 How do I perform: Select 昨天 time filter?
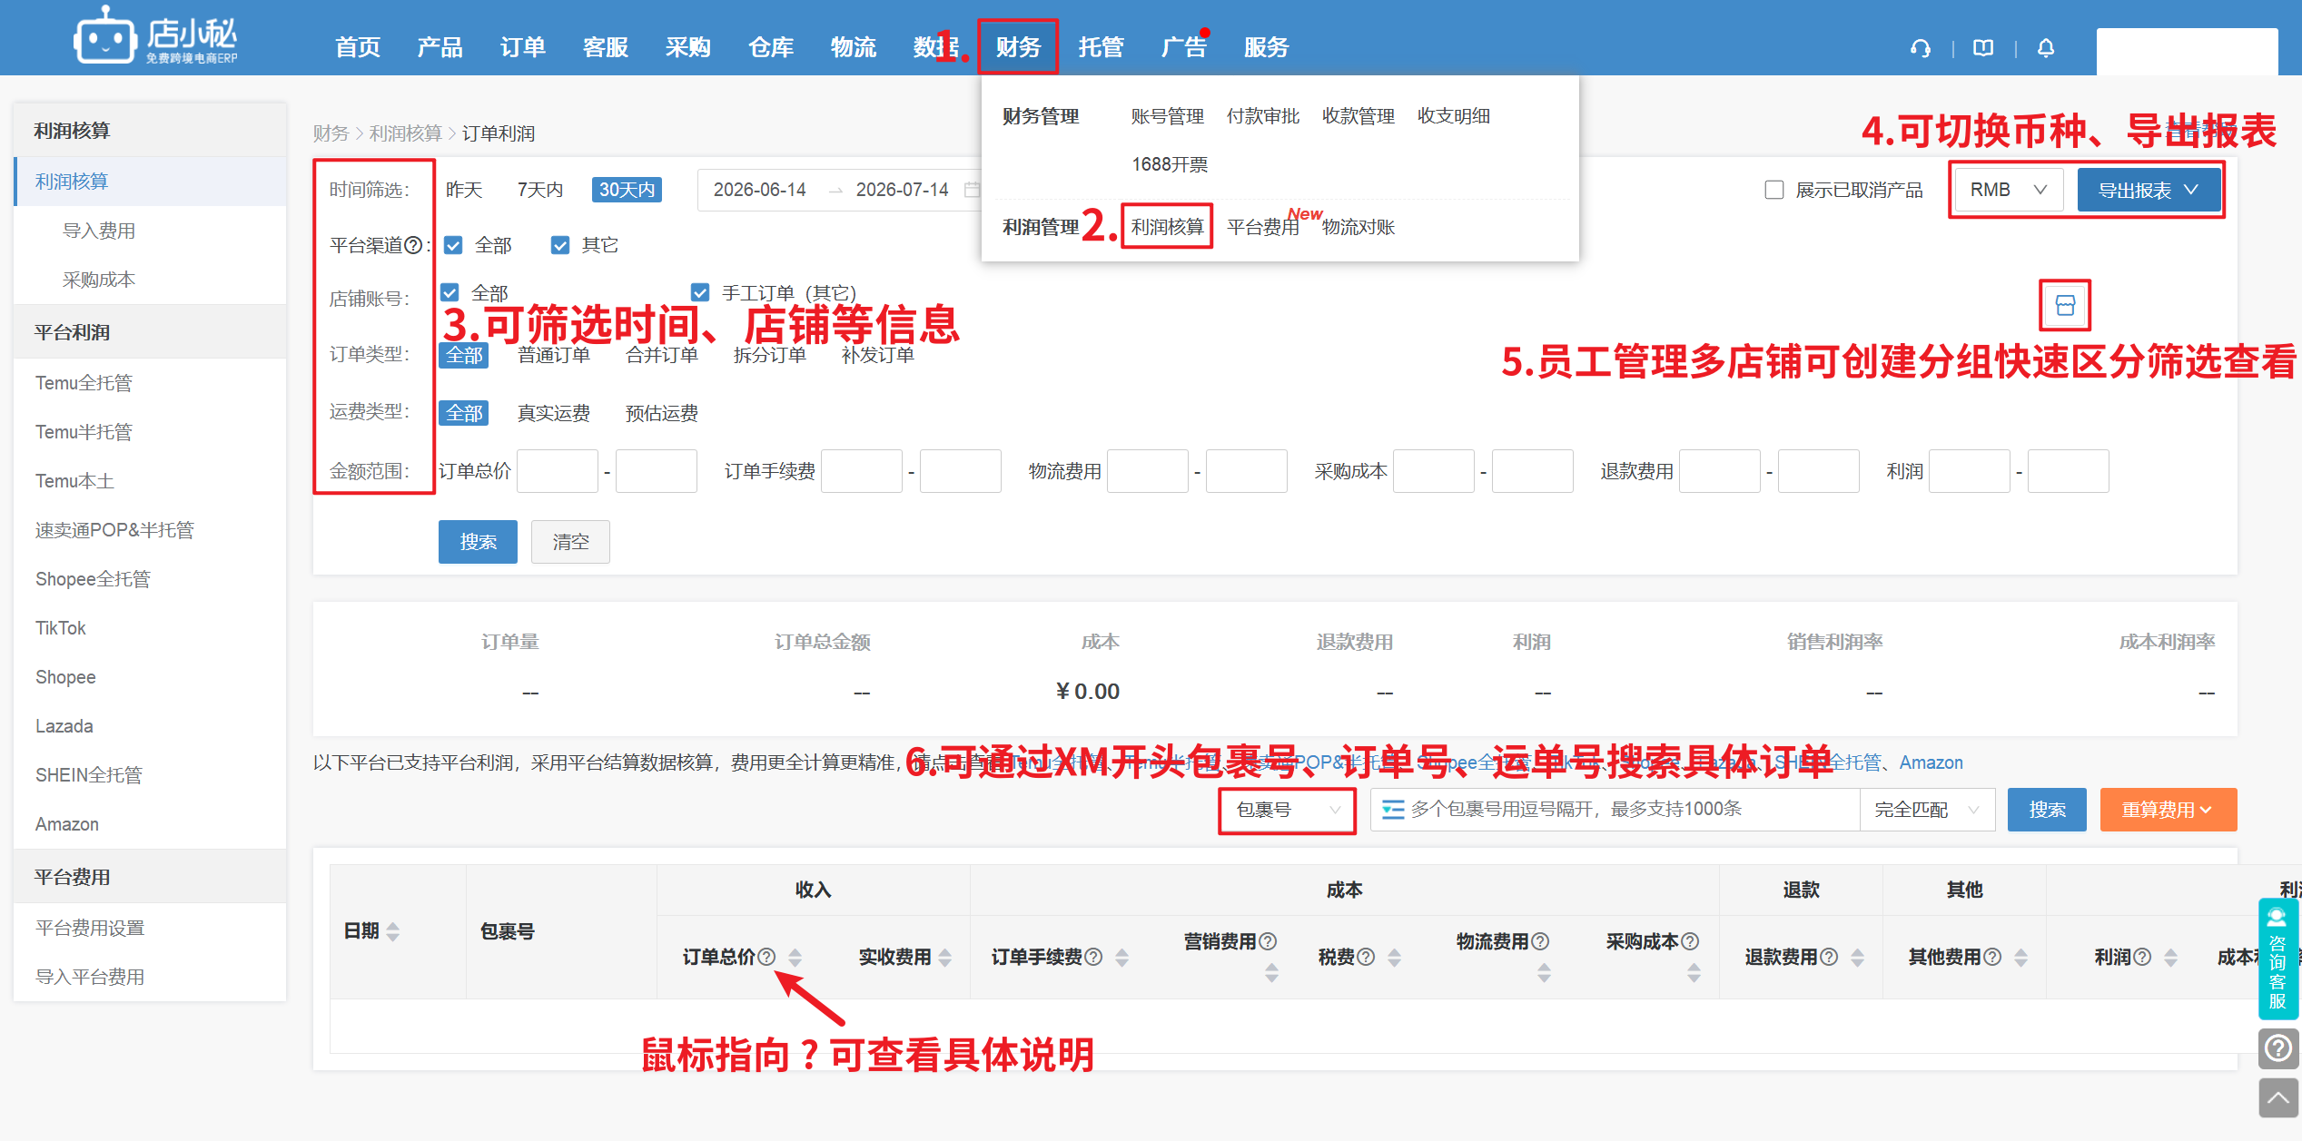pos(464,190)
